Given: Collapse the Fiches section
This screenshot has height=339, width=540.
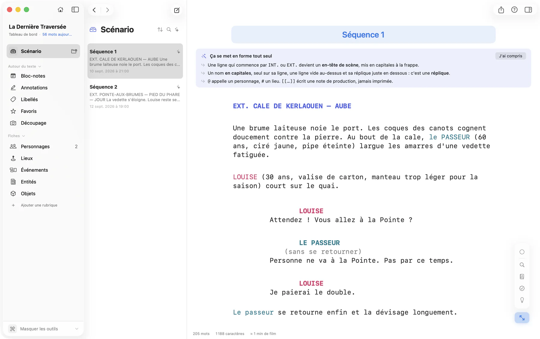Looking at the screenshot, I should pos(23,136).
